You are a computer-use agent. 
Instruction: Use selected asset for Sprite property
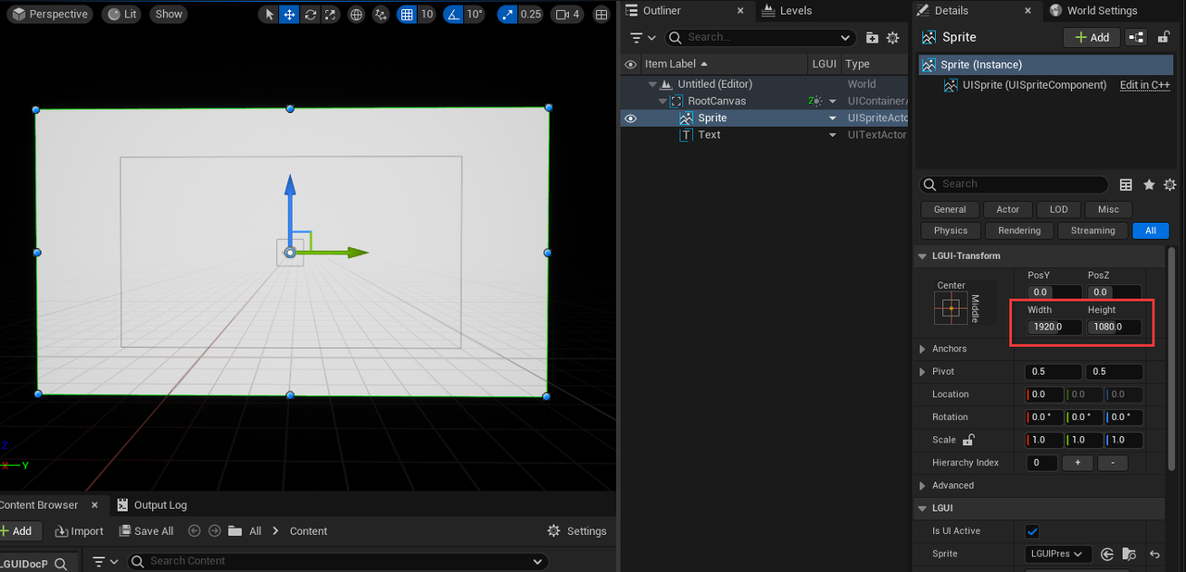click(x=1107, y=554)
